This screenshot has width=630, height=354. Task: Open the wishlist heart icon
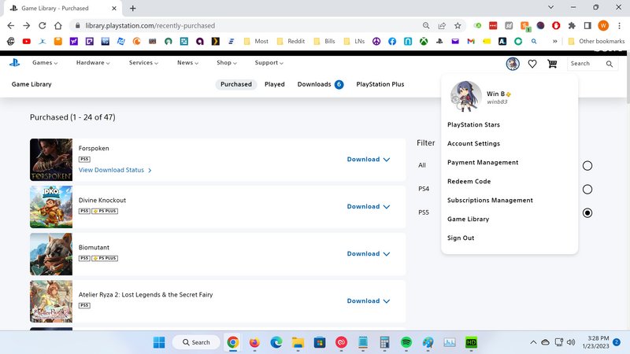[x=532, y=64]
